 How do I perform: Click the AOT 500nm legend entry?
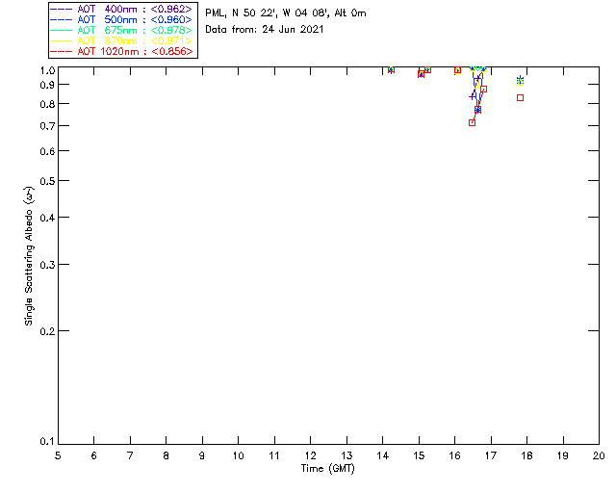tap(121, 19)
